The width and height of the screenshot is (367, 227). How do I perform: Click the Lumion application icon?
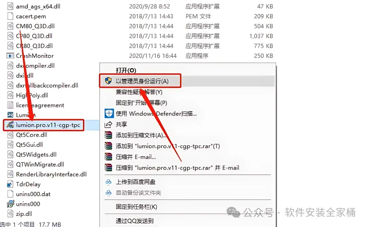pos(10,115)
